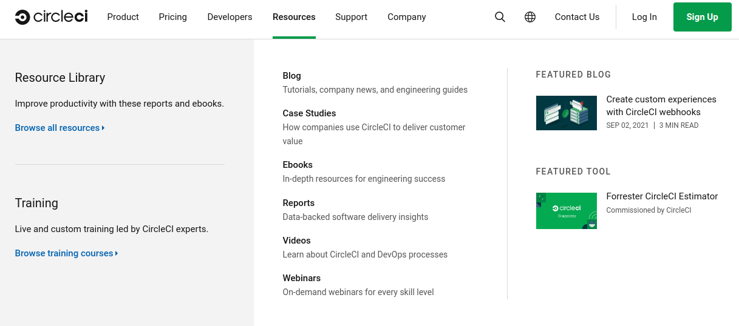
Task: Follow the Browse all resources link
Action: pyautogui.click(x=60, y=128)
